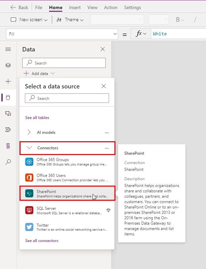Expand the hamburger navigation menu
This screenshot has height=269, width=206.
tap(8, 49)
